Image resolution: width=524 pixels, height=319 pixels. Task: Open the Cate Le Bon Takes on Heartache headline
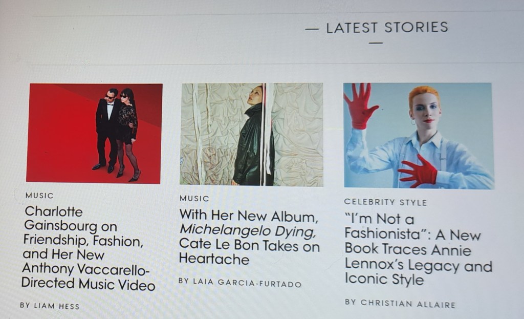click(x=249, y=237)
